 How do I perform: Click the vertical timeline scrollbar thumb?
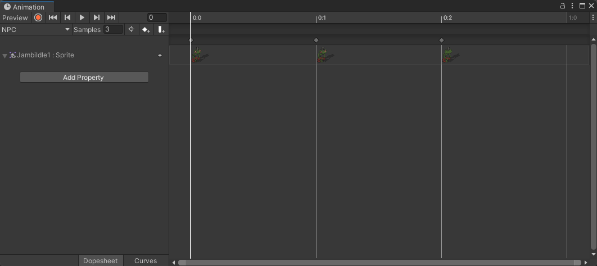pyautogui.click(x=593, y=147)
